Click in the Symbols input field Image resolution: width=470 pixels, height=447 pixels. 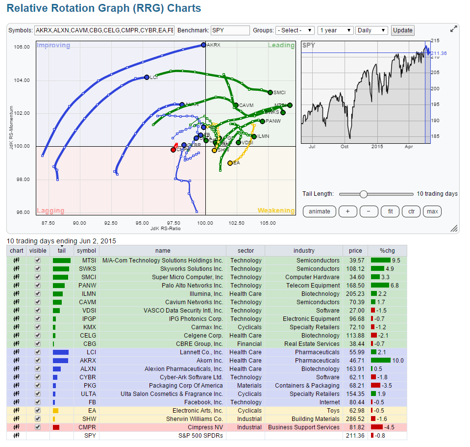104,30
